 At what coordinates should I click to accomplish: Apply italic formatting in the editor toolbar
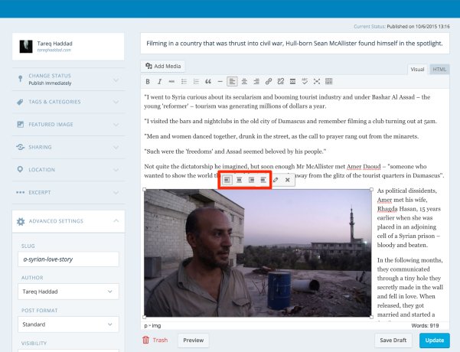point(159,82)
